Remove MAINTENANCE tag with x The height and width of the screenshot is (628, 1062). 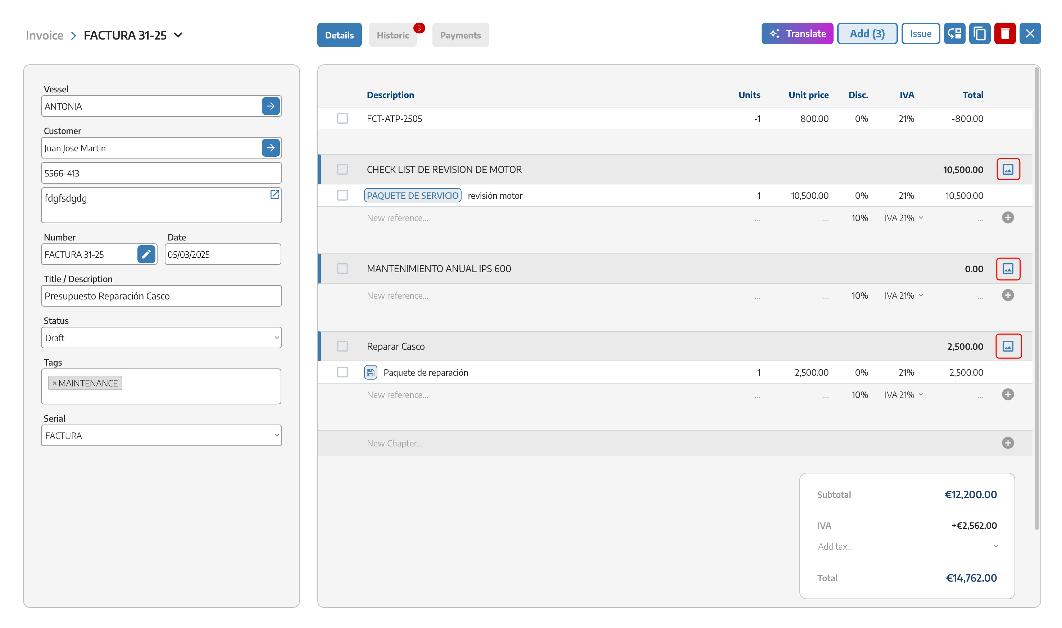coord(54,383)
